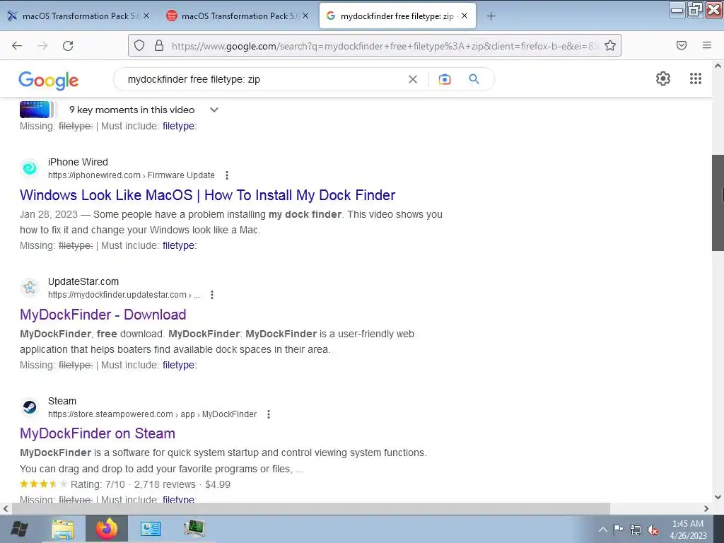
Task: Click the forward navigation arrow
Action: (42, 45)
